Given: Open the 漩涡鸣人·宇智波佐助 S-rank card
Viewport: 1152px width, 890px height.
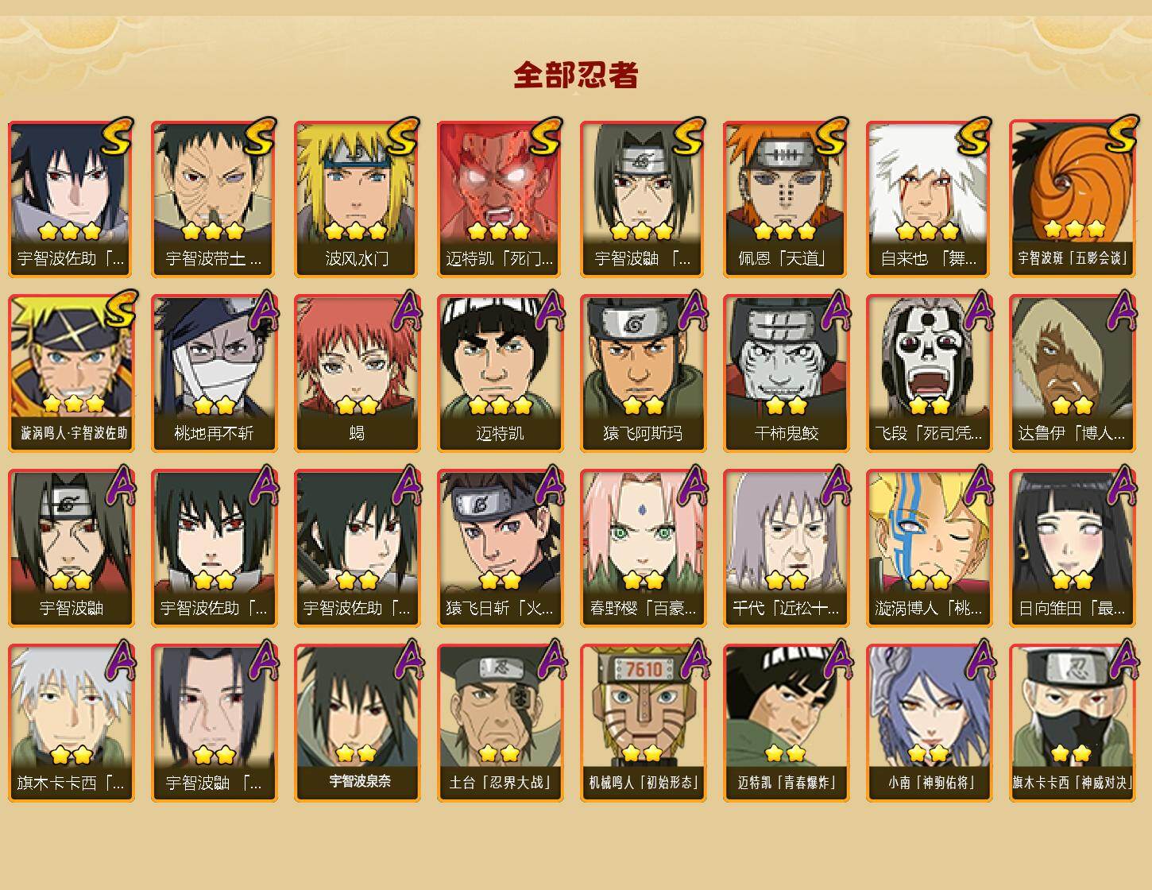Looking at the screenshot, I should pyautogui.click(x=71, y=373).
